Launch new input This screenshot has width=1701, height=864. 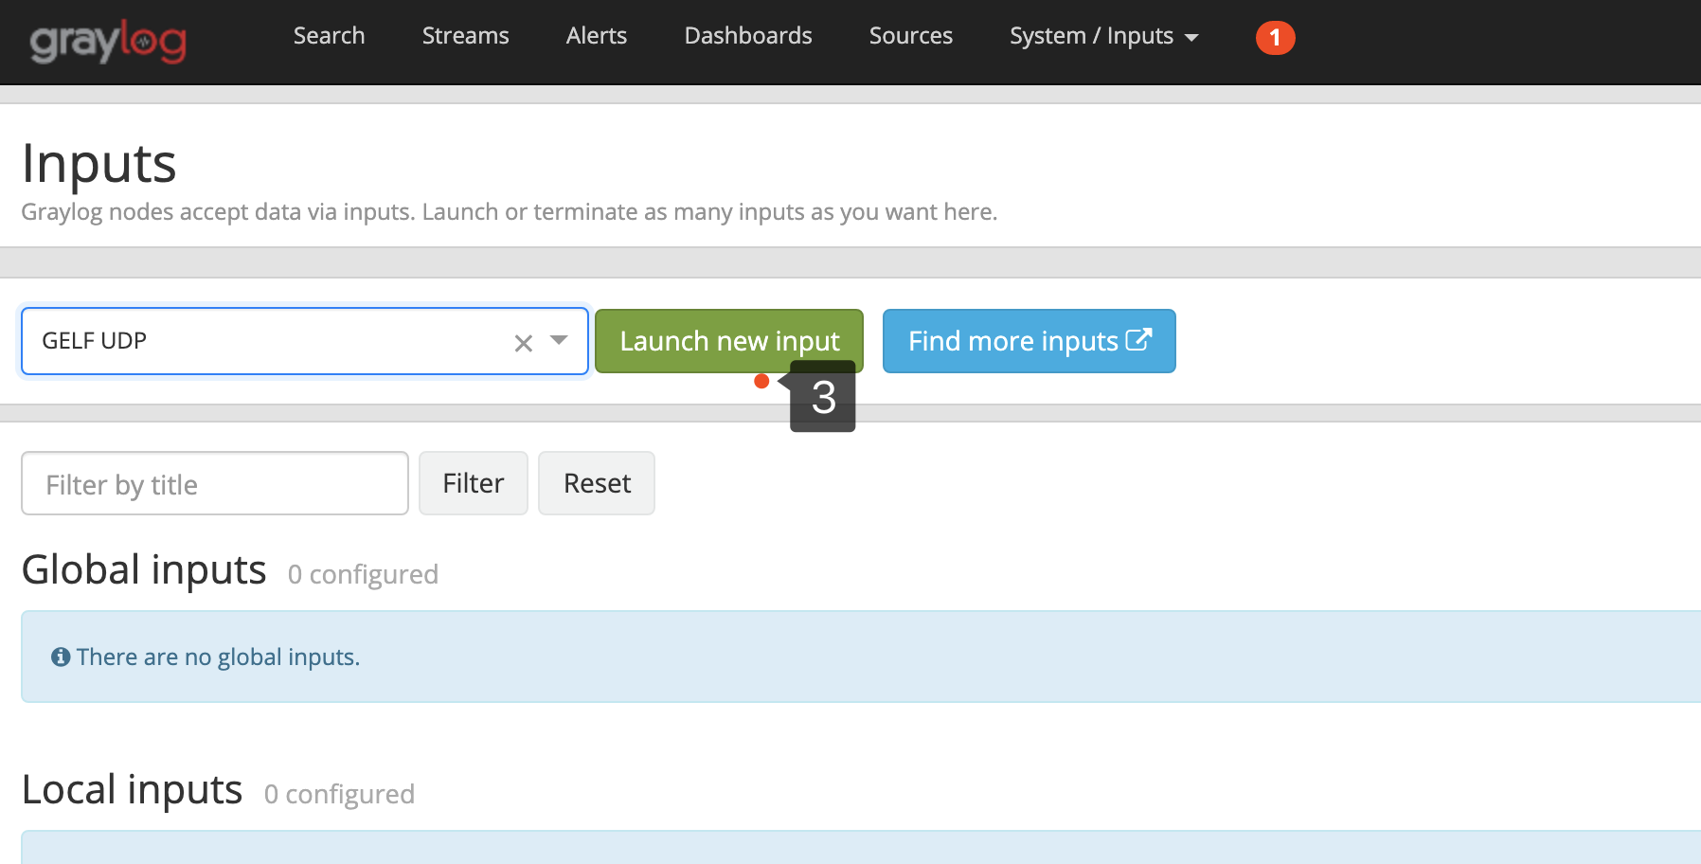click(x=729, y=341)
